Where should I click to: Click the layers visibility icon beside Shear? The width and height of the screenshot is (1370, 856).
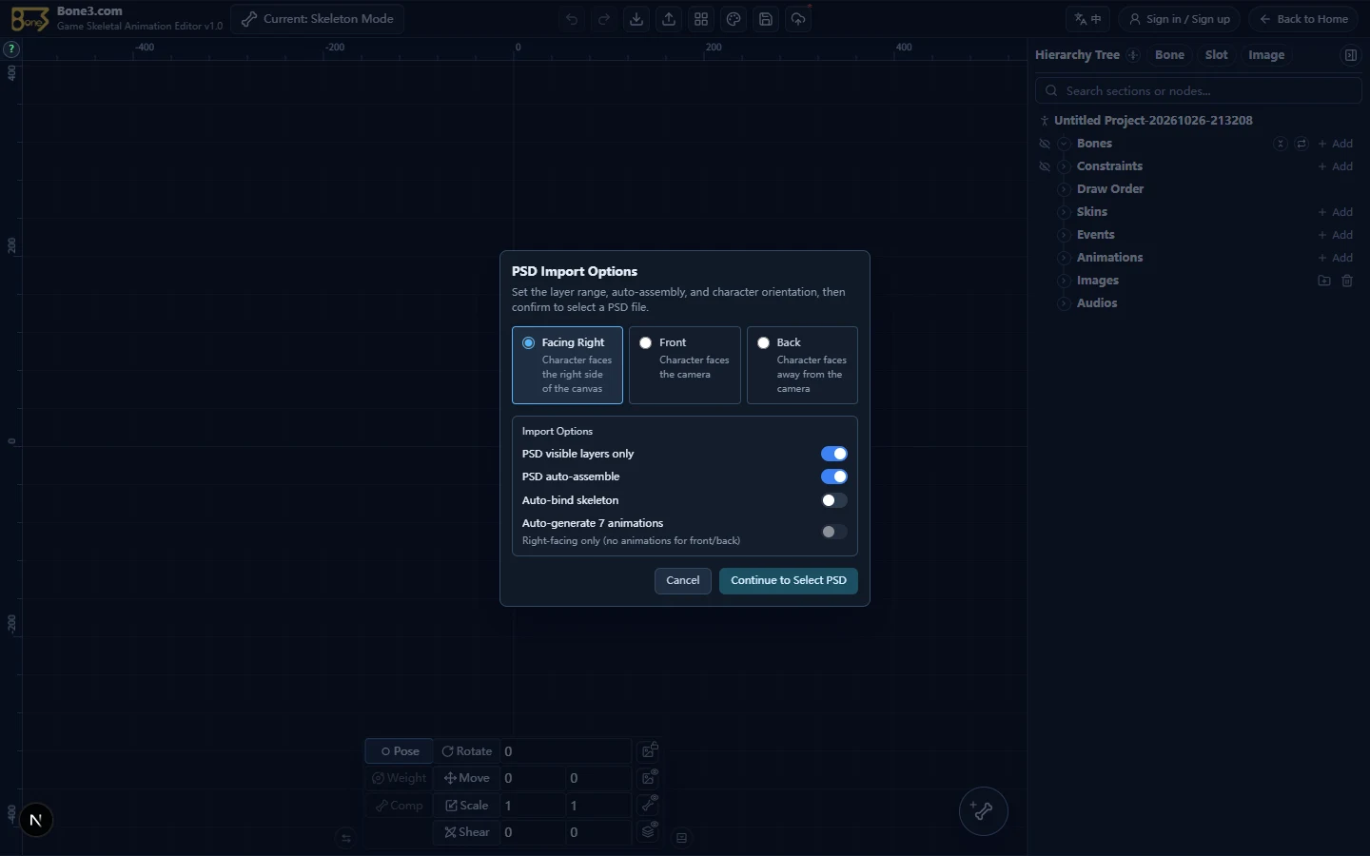click(650, 831)
